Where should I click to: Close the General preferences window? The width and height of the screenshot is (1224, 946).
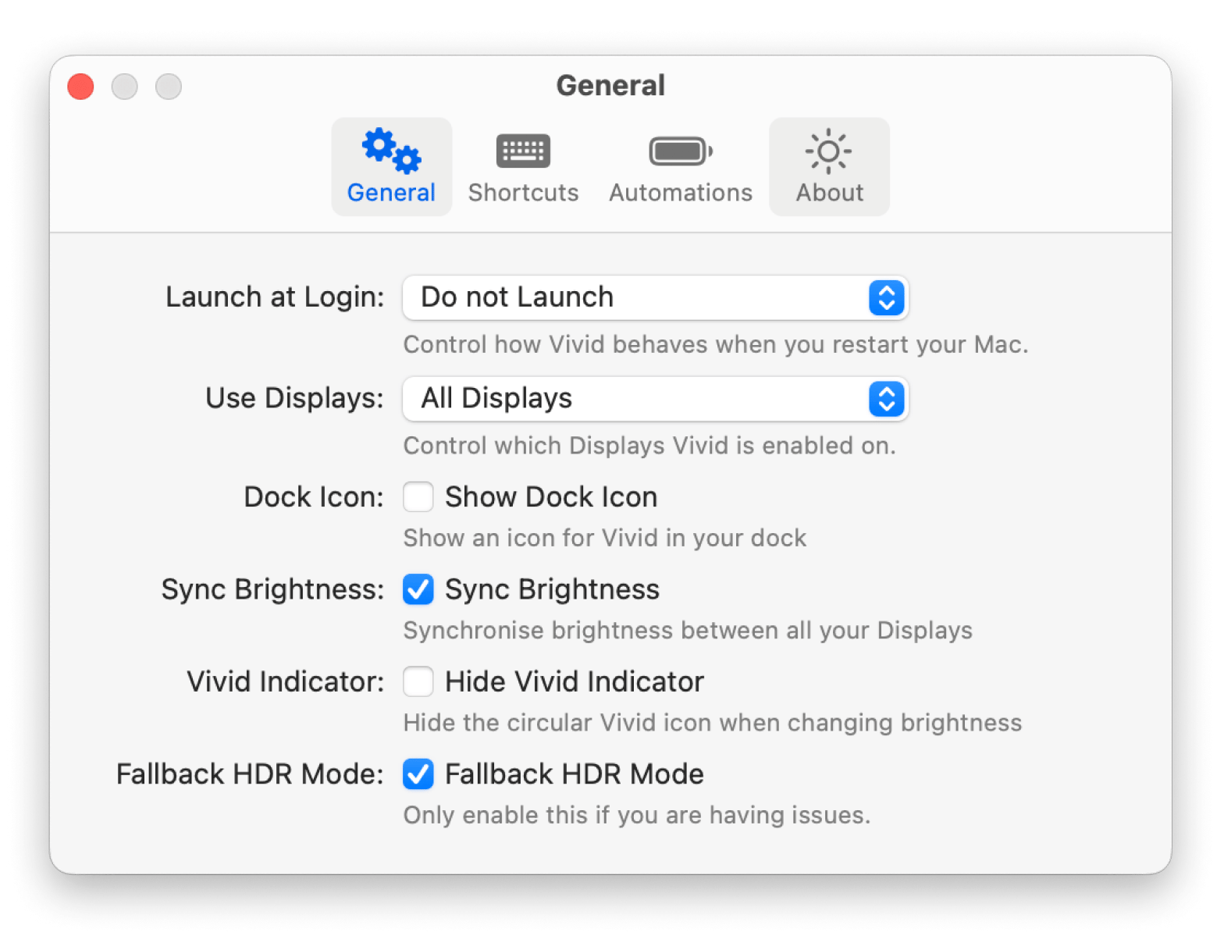[80, 86]
